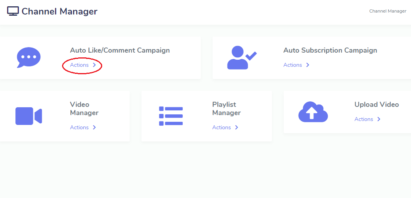Click the cloud upload icon
The image size is (411, 198).
(x=313, y=112)
